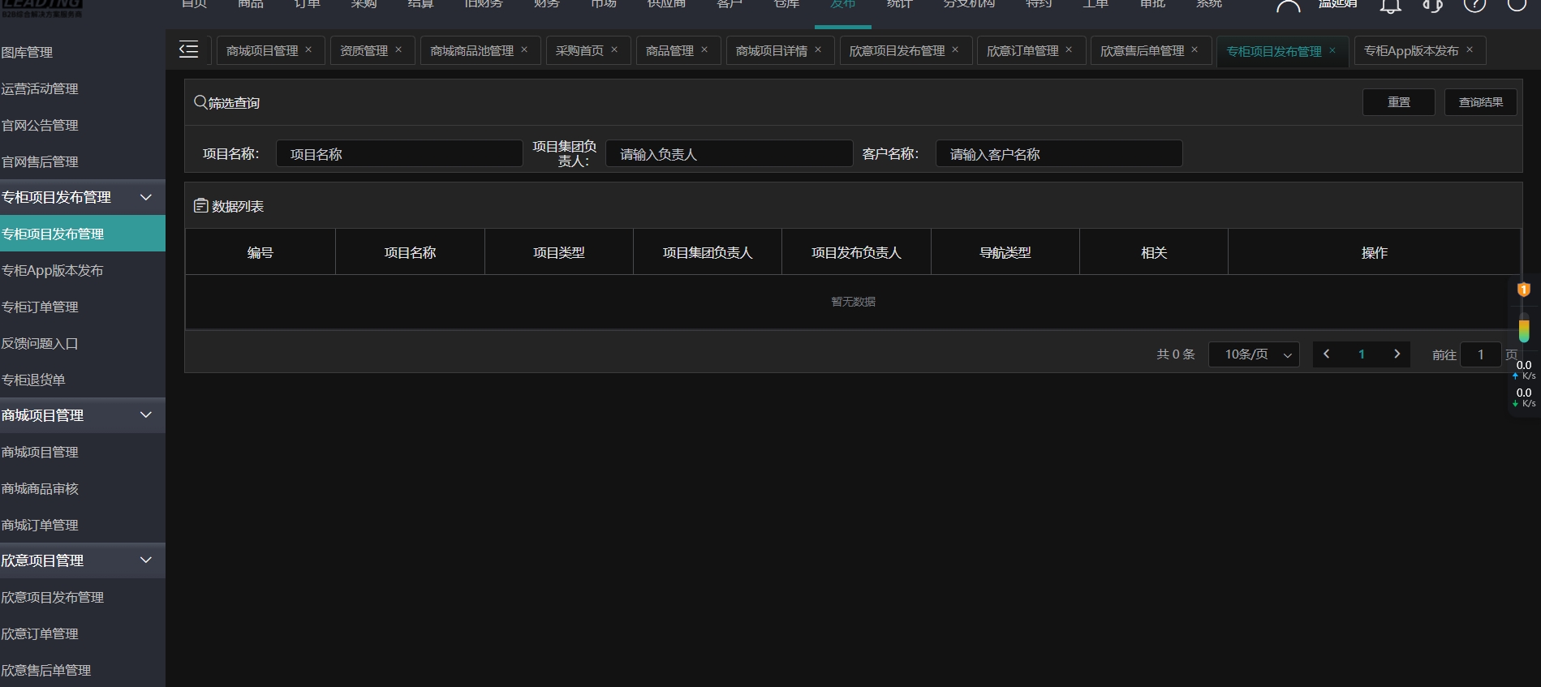The width and height of the screenshot is (1541, 687).
Task: Collapse the 欣意项目管理 sidebar group
Action: 146,560
